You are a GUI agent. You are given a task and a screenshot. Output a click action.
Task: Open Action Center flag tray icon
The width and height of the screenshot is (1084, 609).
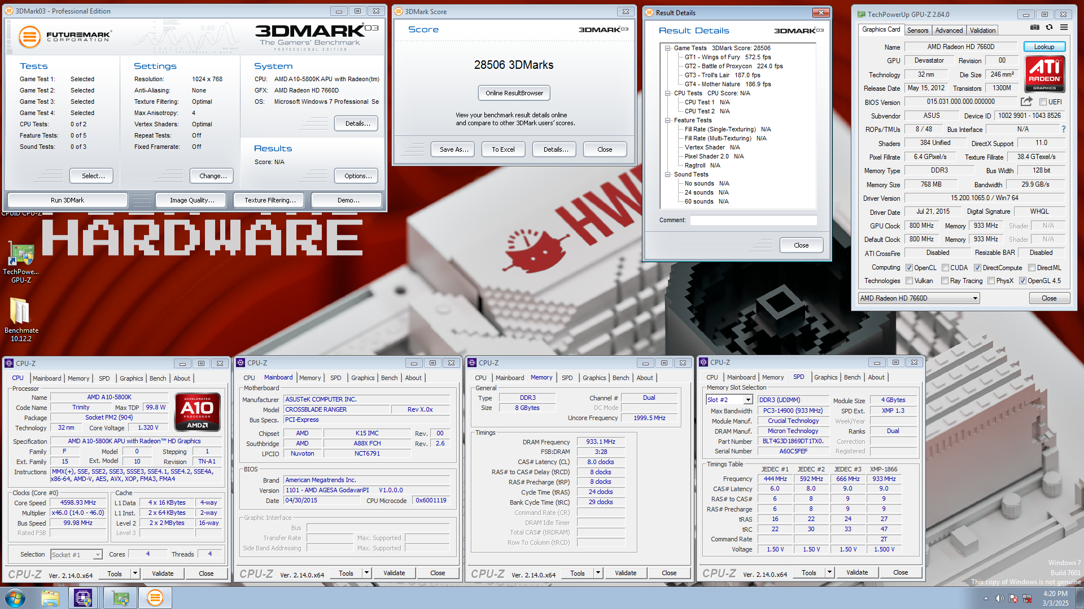(1013, 598)
